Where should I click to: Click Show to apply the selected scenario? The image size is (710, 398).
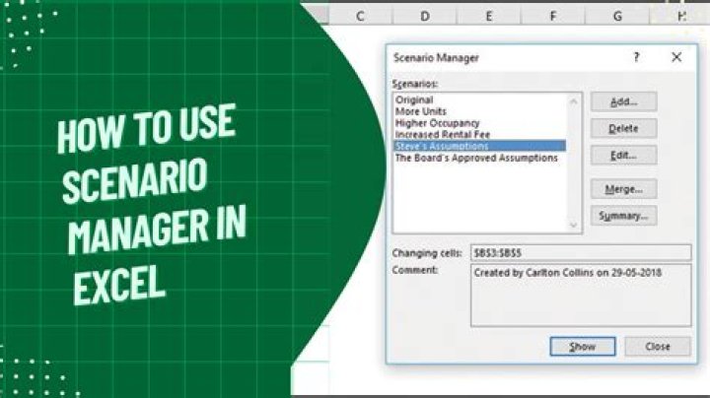click(583, 347)
